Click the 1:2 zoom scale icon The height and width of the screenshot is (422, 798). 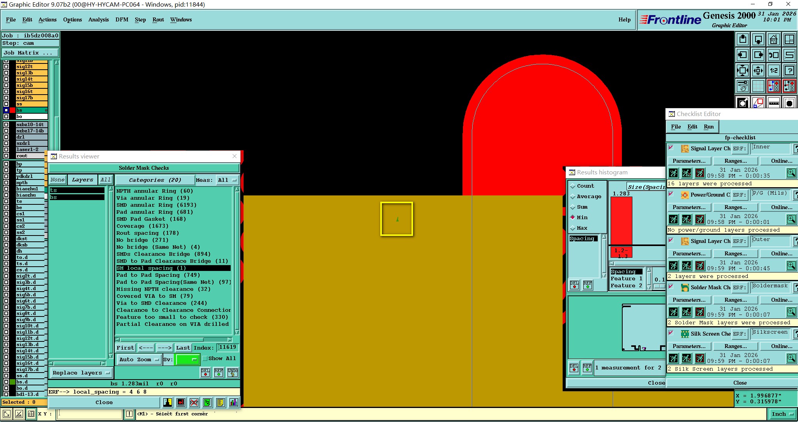773,70
